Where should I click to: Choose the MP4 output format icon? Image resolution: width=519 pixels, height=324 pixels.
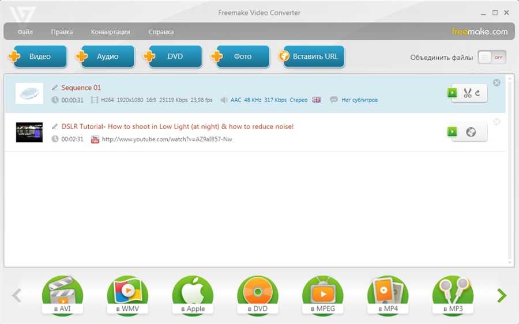[x=388, y=296]
